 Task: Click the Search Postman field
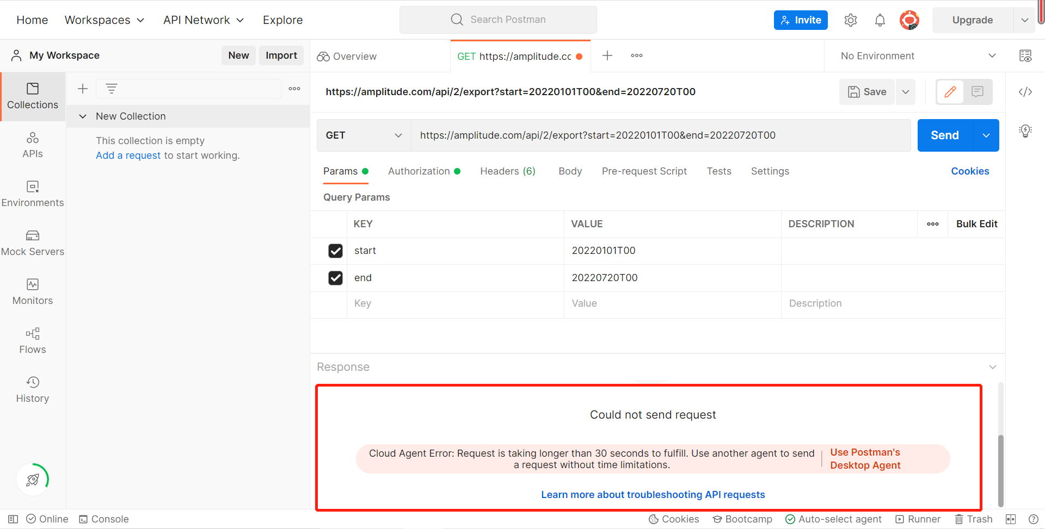(498, 20)
